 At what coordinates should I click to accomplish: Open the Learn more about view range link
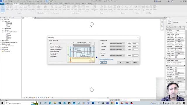click(x=106, y=59)
